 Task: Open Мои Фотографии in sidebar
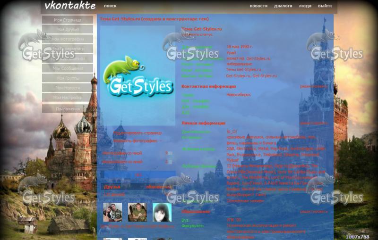(68, 39)
